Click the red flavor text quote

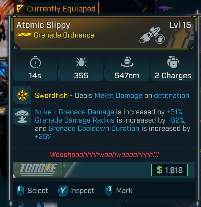104,154
